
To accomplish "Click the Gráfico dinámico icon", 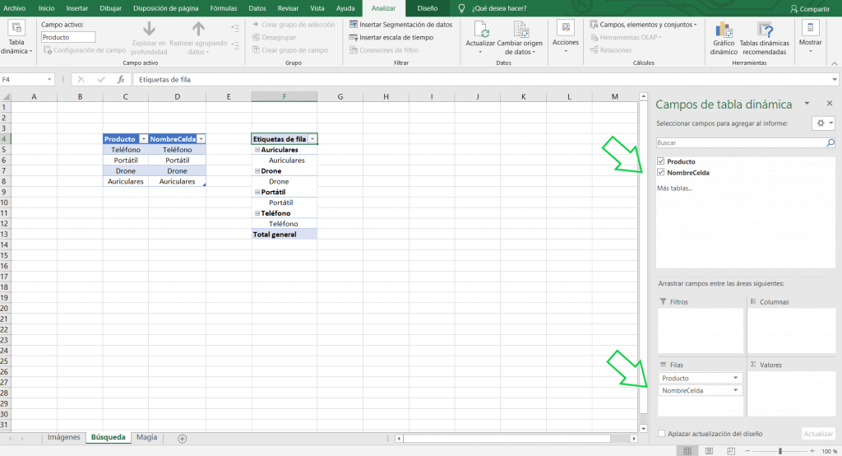I will pyautogui.click(x=724, y=30).
